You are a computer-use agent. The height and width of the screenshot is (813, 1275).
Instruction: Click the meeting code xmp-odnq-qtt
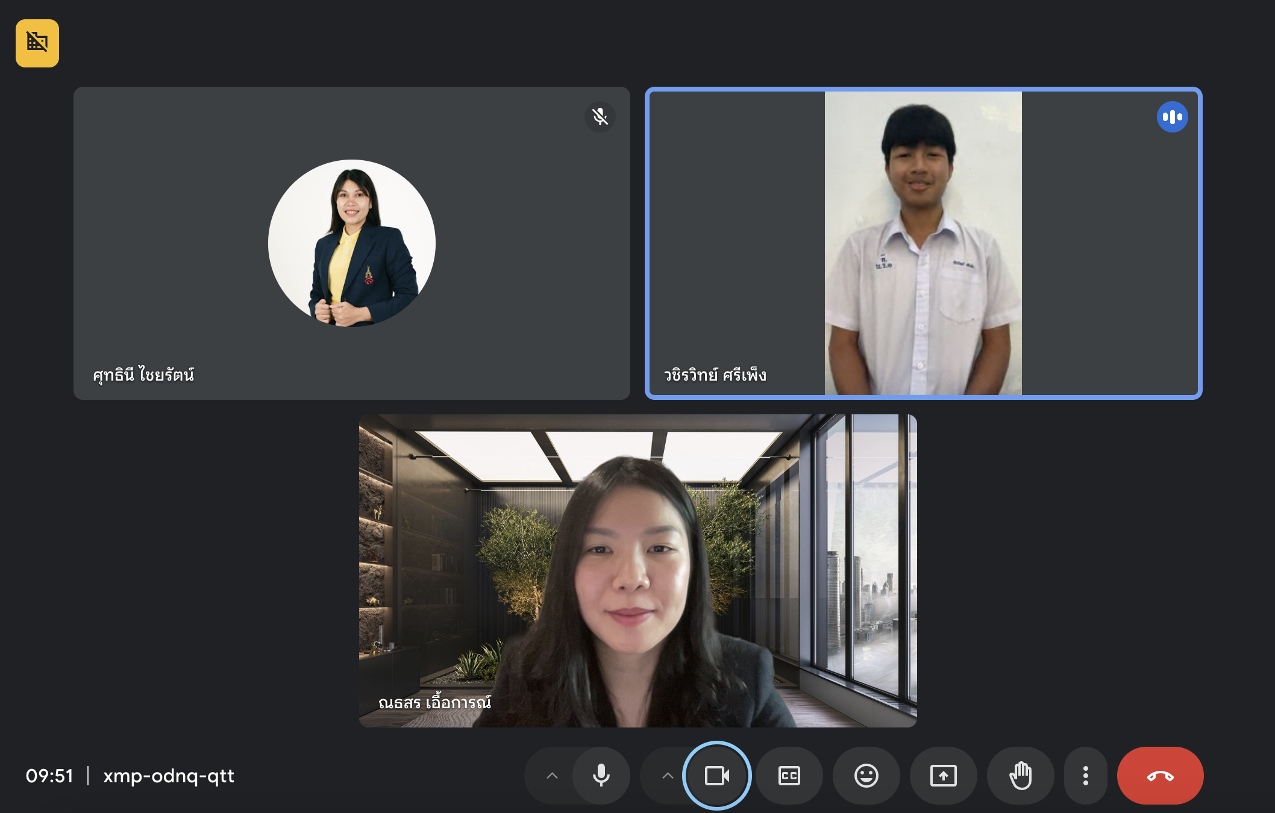click(x=169, y=776)
